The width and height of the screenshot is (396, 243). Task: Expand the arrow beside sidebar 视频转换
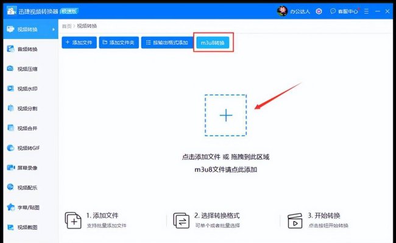54,29
